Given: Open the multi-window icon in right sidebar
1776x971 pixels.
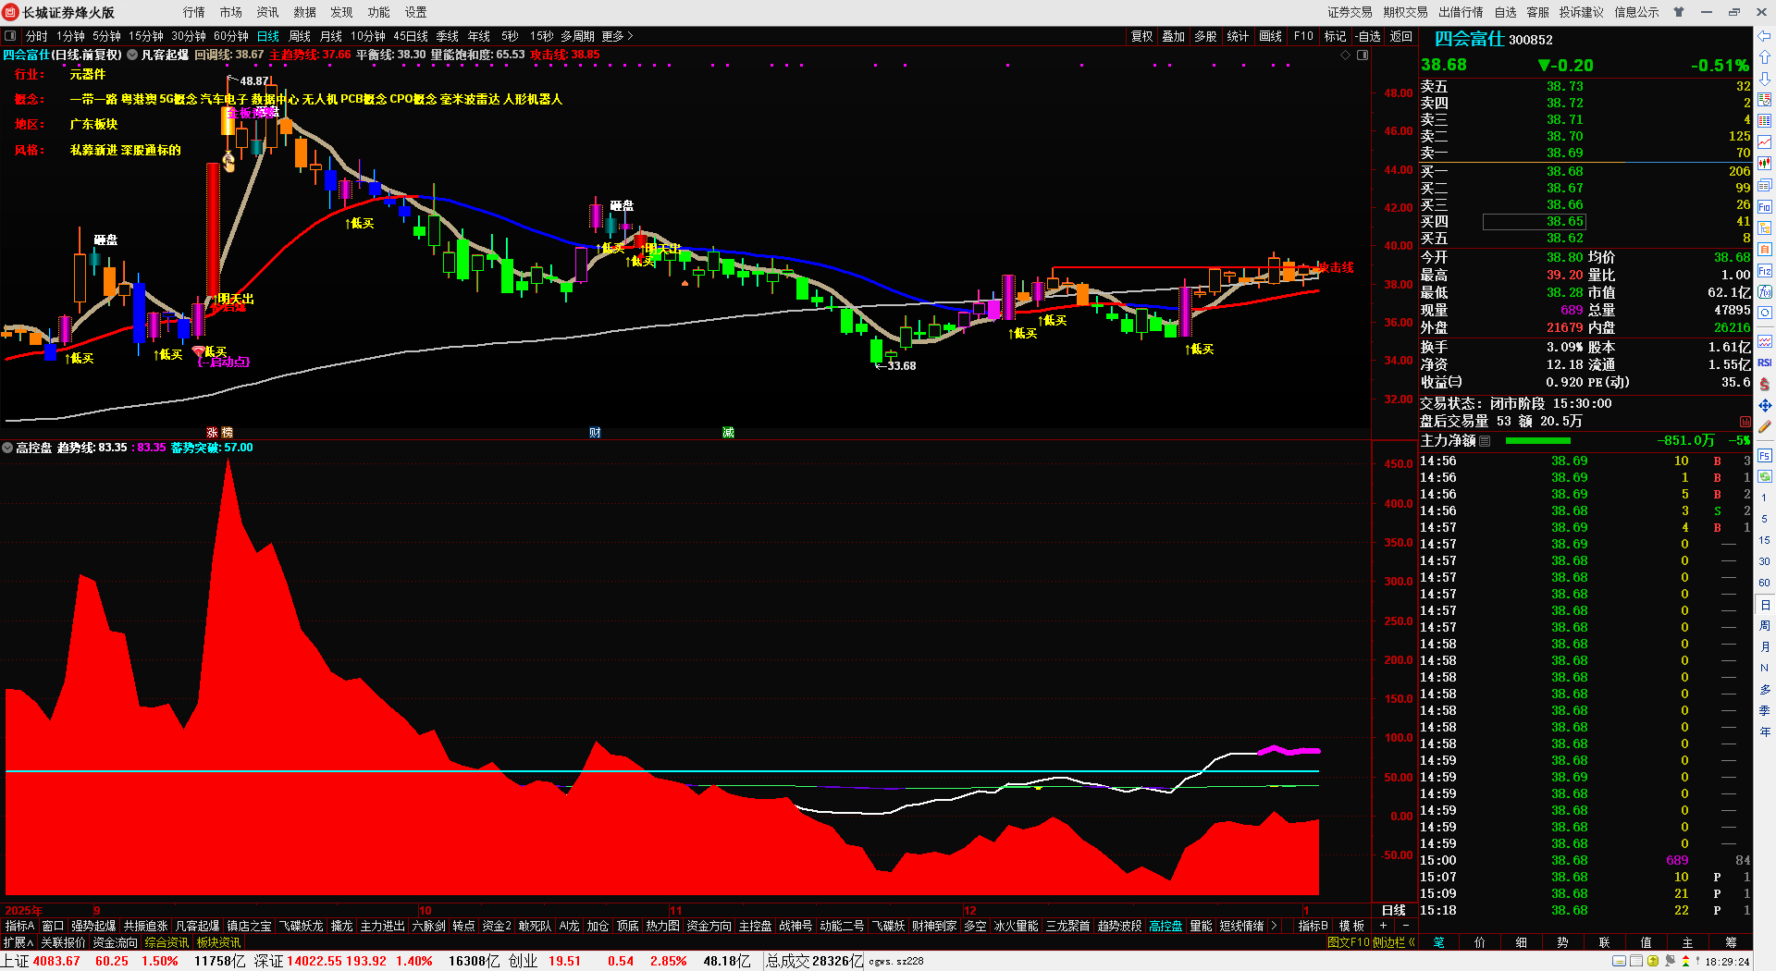Looking at the screenshot, I should pos(1765,185).
